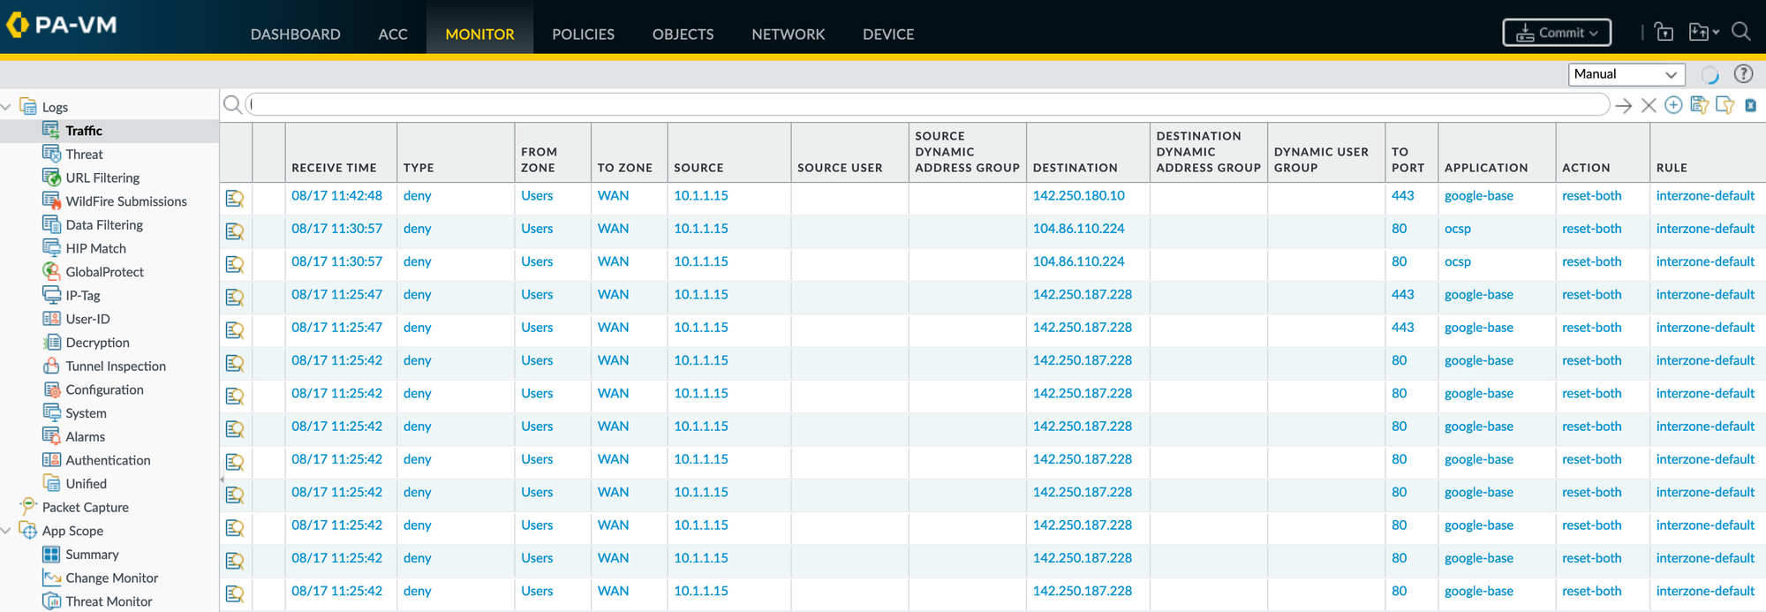Add a log filter with plus icon
1766x612 pixels.
click(x=1672, y=105)
